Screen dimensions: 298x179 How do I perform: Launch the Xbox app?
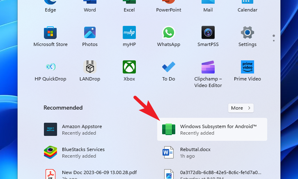(x=129, y=71)
